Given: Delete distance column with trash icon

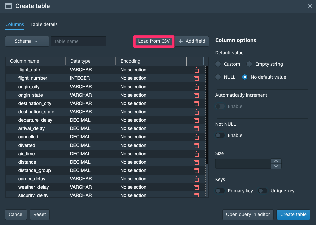Looking at the screenshot, I should pos(197,162).
